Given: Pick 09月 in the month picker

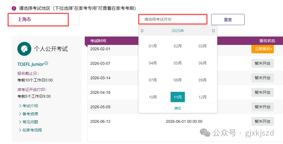Looking at the screenshot, I should 202,80.
